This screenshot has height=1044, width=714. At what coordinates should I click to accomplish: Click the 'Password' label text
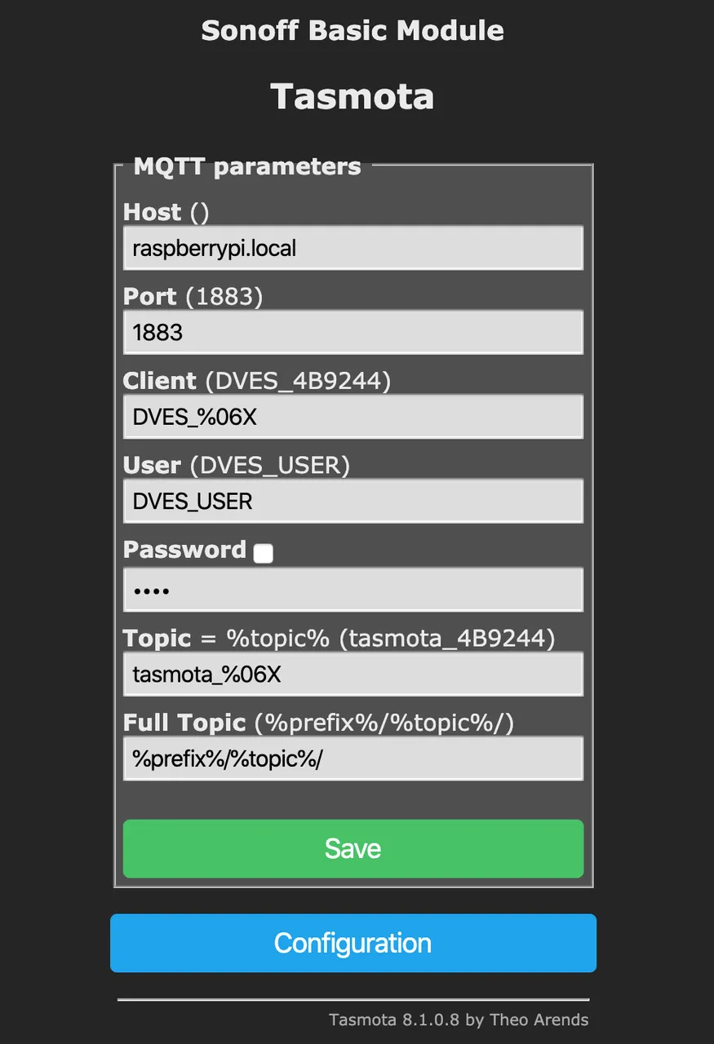tap(184, 550)
